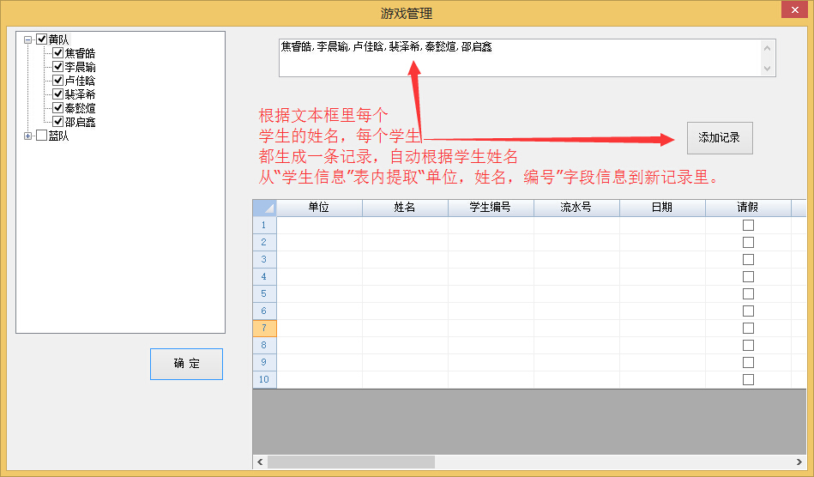This screenshot has width=814, height=477.
Task: Tick the 请假 checkbox in row 6
Action: (x=748, y=311)
